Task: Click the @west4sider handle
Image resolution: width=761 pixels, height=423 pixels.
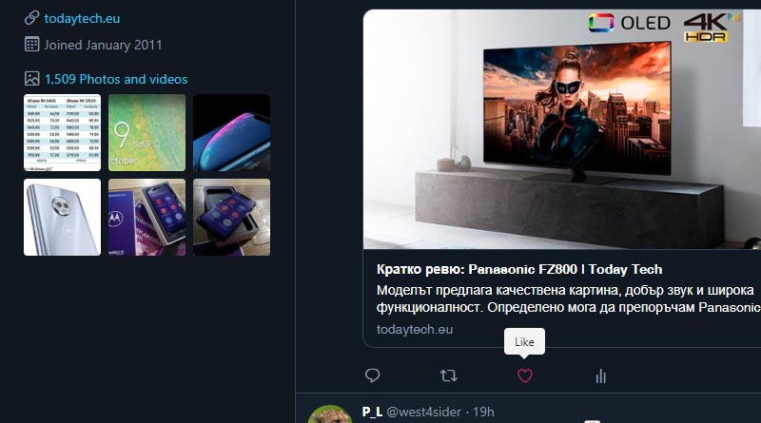Action: pyautogui.click(x=423, y=412)
